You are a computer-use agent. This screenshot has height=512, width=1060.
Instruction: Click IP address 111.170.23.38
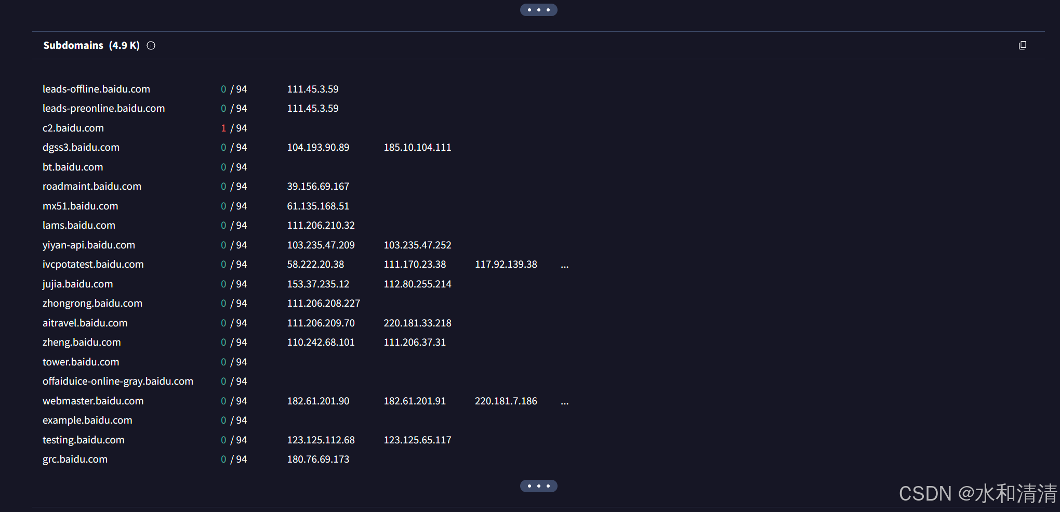(x=415, y=264)
